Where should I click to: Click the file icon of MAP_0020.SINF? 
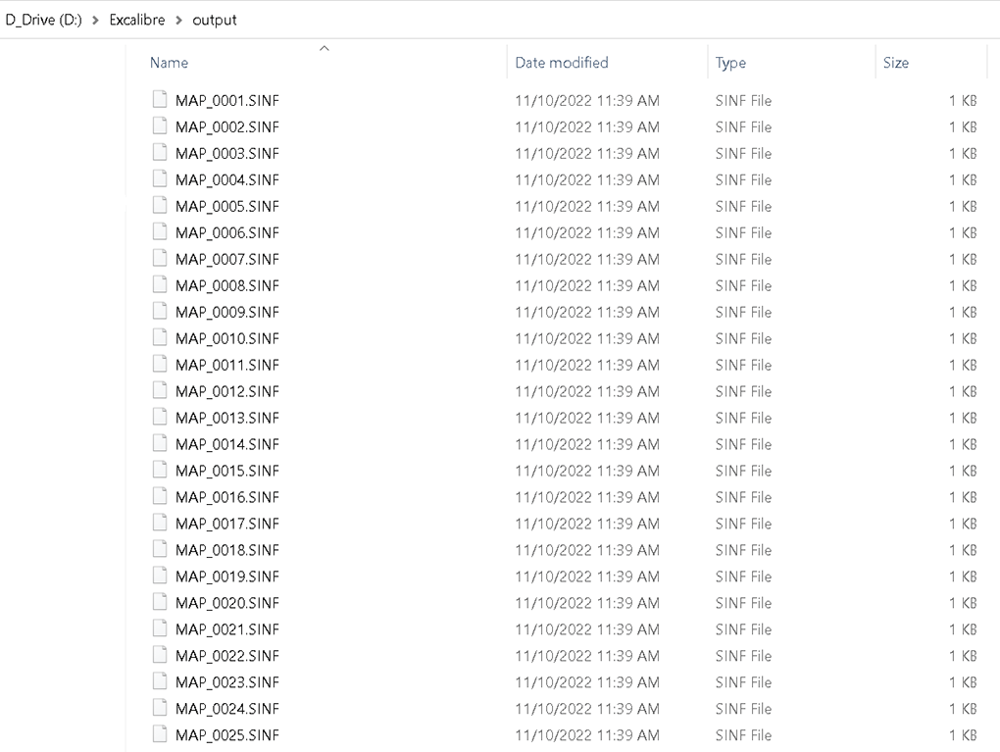tap(160, 602)
